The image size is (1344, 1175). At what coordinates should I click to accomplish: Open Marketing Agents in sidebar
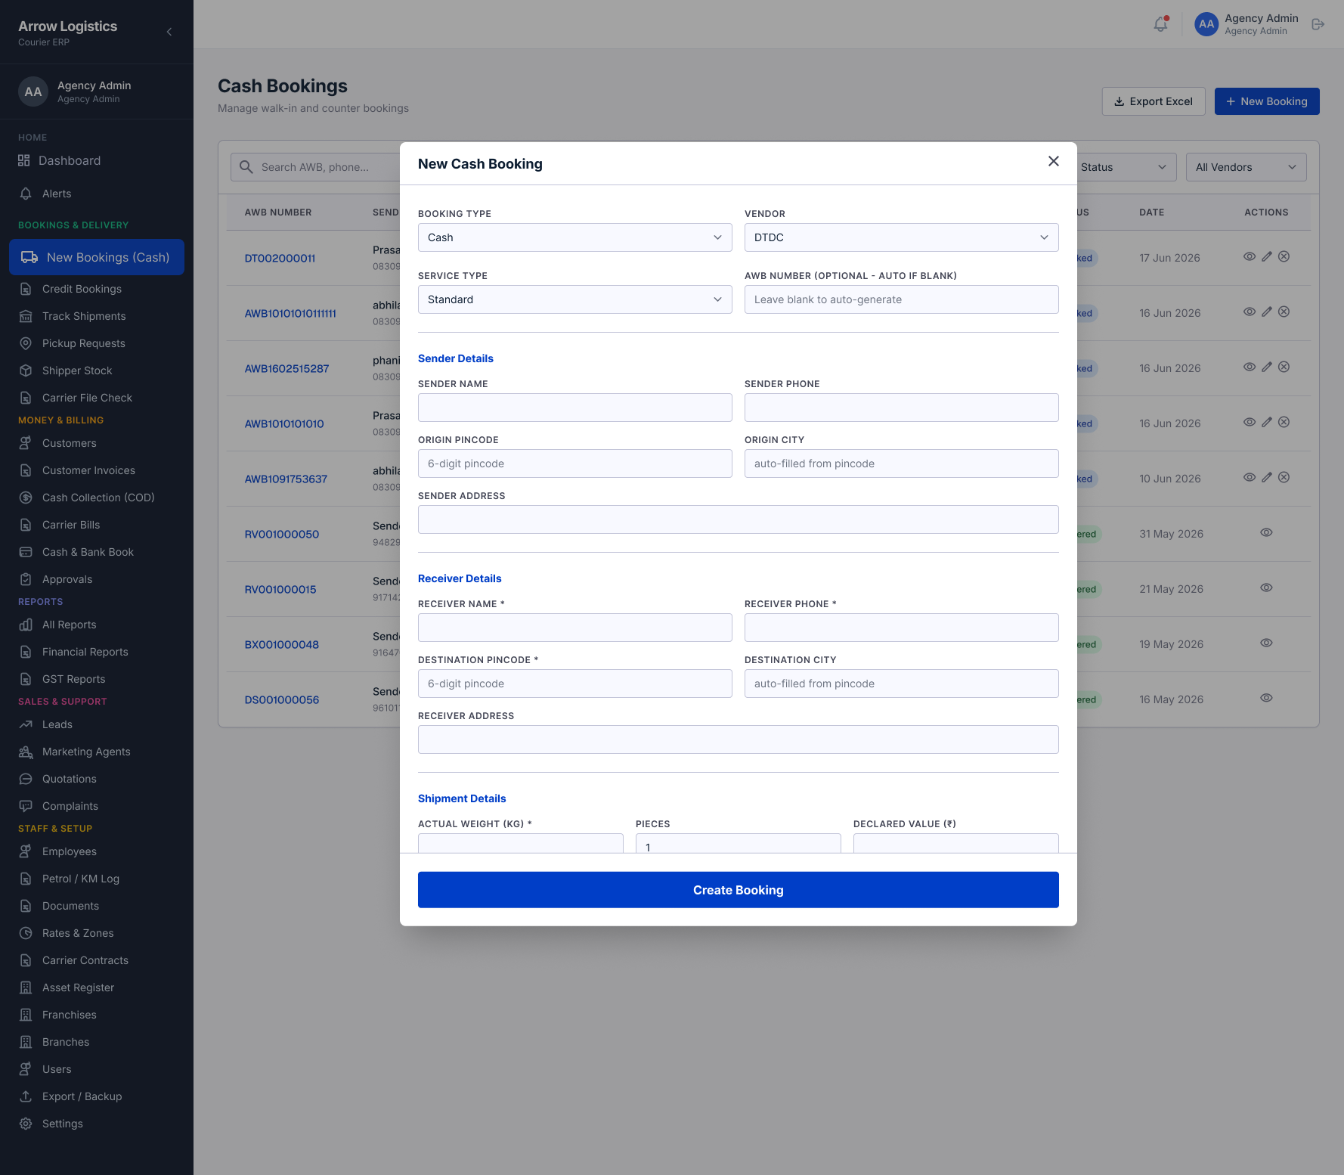click(x=97, y=752)
